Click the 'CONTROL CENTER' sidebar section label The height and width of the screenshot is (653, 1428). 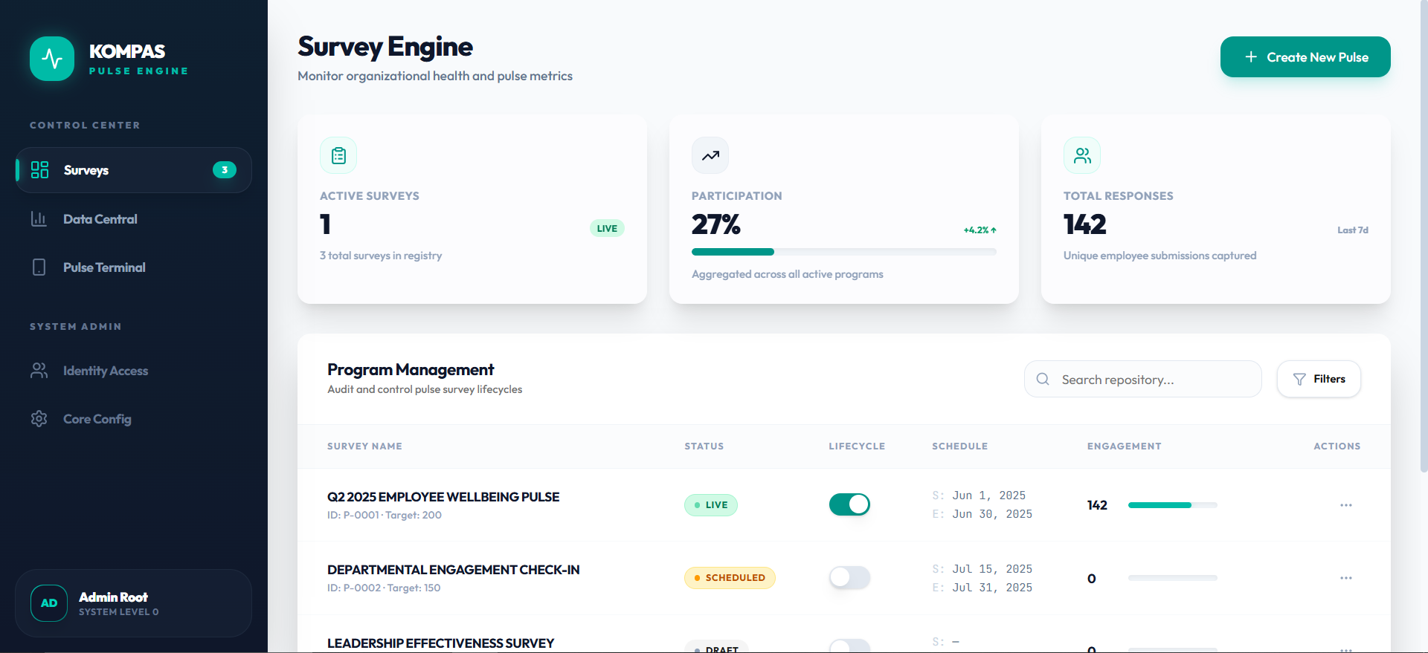click(85, 126)
